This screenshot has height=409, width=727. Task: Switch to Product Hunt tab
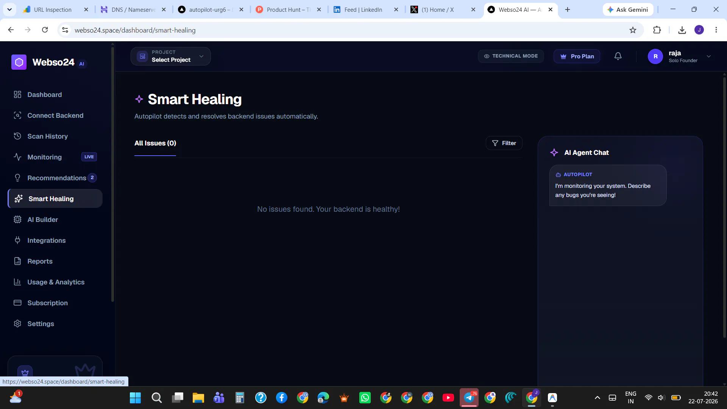click(x=288, y=9)
